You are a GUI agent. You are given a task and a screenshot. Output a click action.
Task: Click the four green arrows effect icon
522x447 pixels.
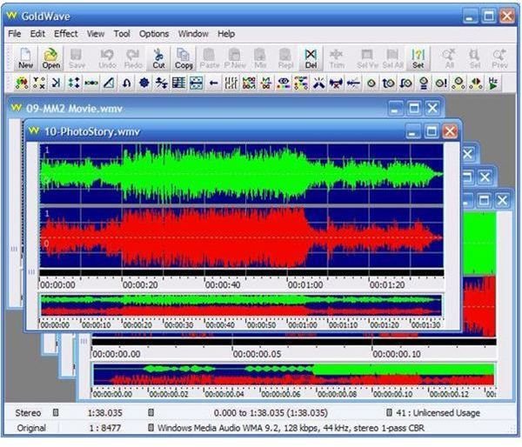click(x=74, y=83)
